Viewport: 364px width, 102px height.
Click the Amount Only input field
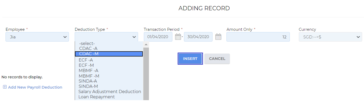point(258,37)
